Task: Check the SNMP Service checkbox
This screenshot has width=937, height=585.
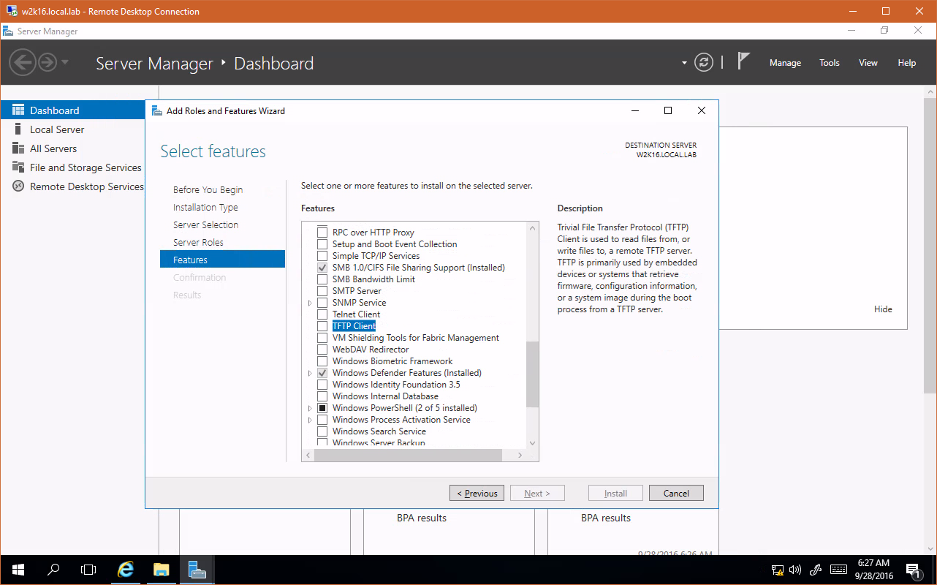Action: coord(322,303)
